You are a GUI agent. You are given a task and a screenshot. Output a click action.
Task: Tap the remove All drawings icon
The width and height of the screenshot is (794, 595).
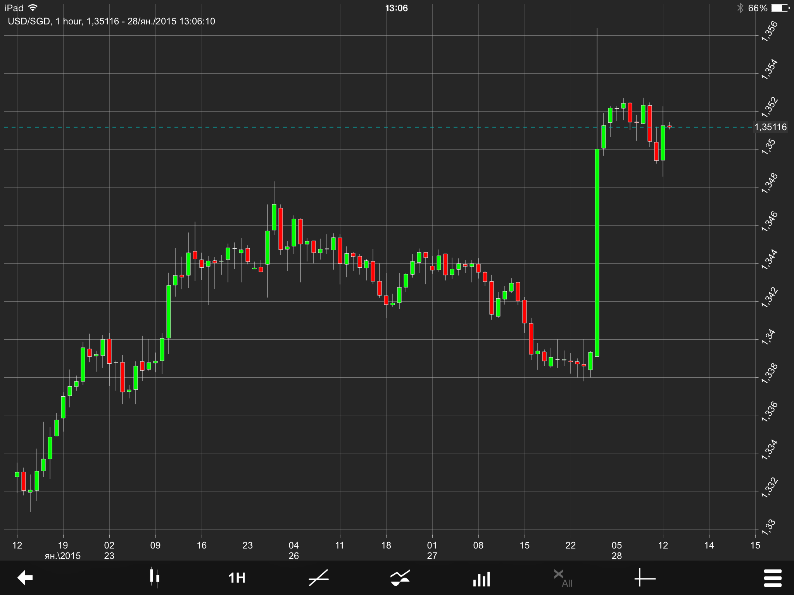tap(562, 578)
